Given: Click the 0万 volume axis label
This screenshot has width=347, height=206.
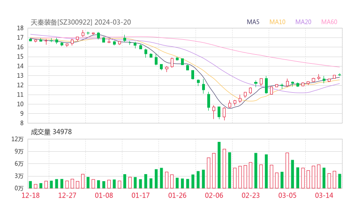Looking at the screenshot, I should tap(19, 188).
